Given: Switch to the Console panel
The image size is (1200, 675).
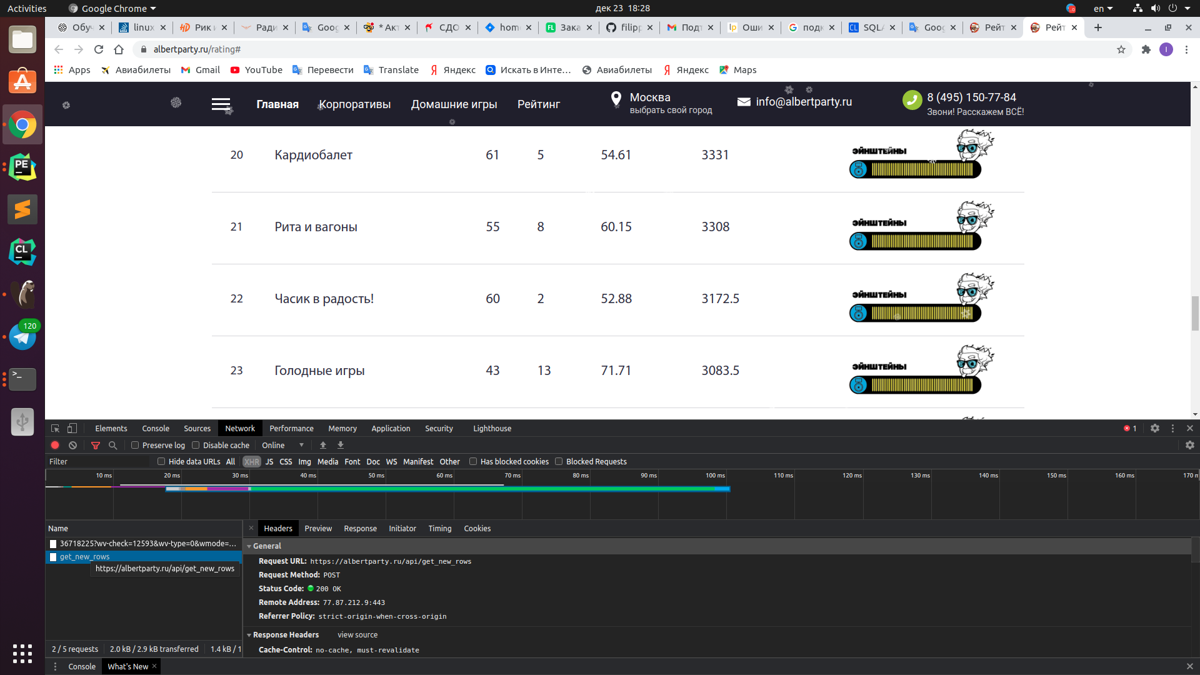Looking at the screenshot, I should (156, 428).
